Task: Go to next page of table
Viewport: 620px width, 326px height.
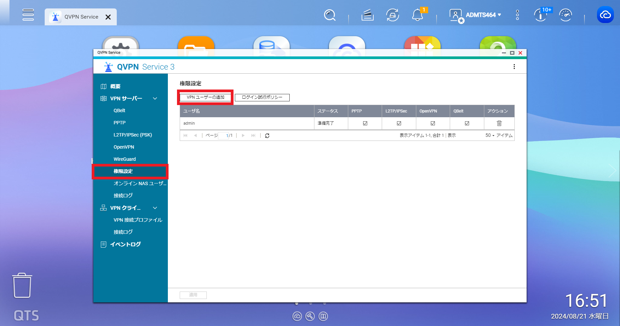Action: pyautogui.click(x=243, y=135)
